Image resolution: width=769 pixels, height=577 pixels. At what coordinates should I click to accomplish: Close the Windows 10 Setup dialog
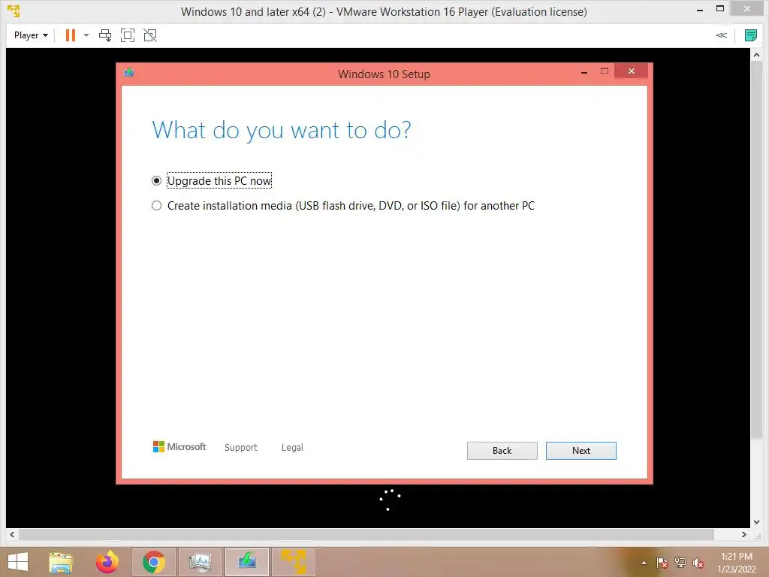(x=631, y=71)
